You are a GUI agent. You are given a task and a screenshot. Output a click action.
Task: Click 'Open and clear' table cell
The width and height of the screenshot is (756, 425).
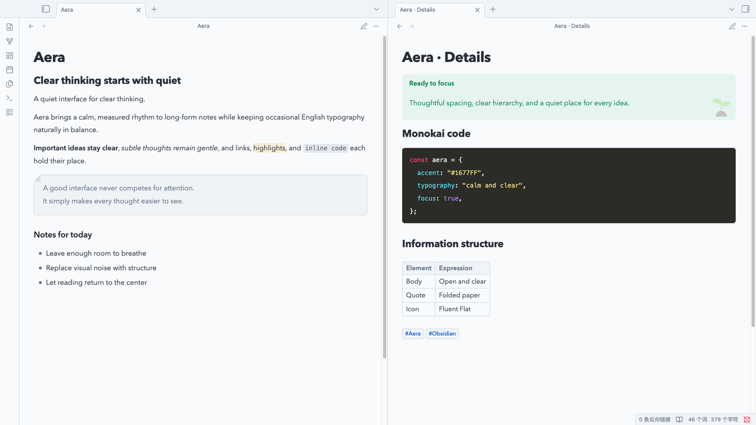(462, 281)
